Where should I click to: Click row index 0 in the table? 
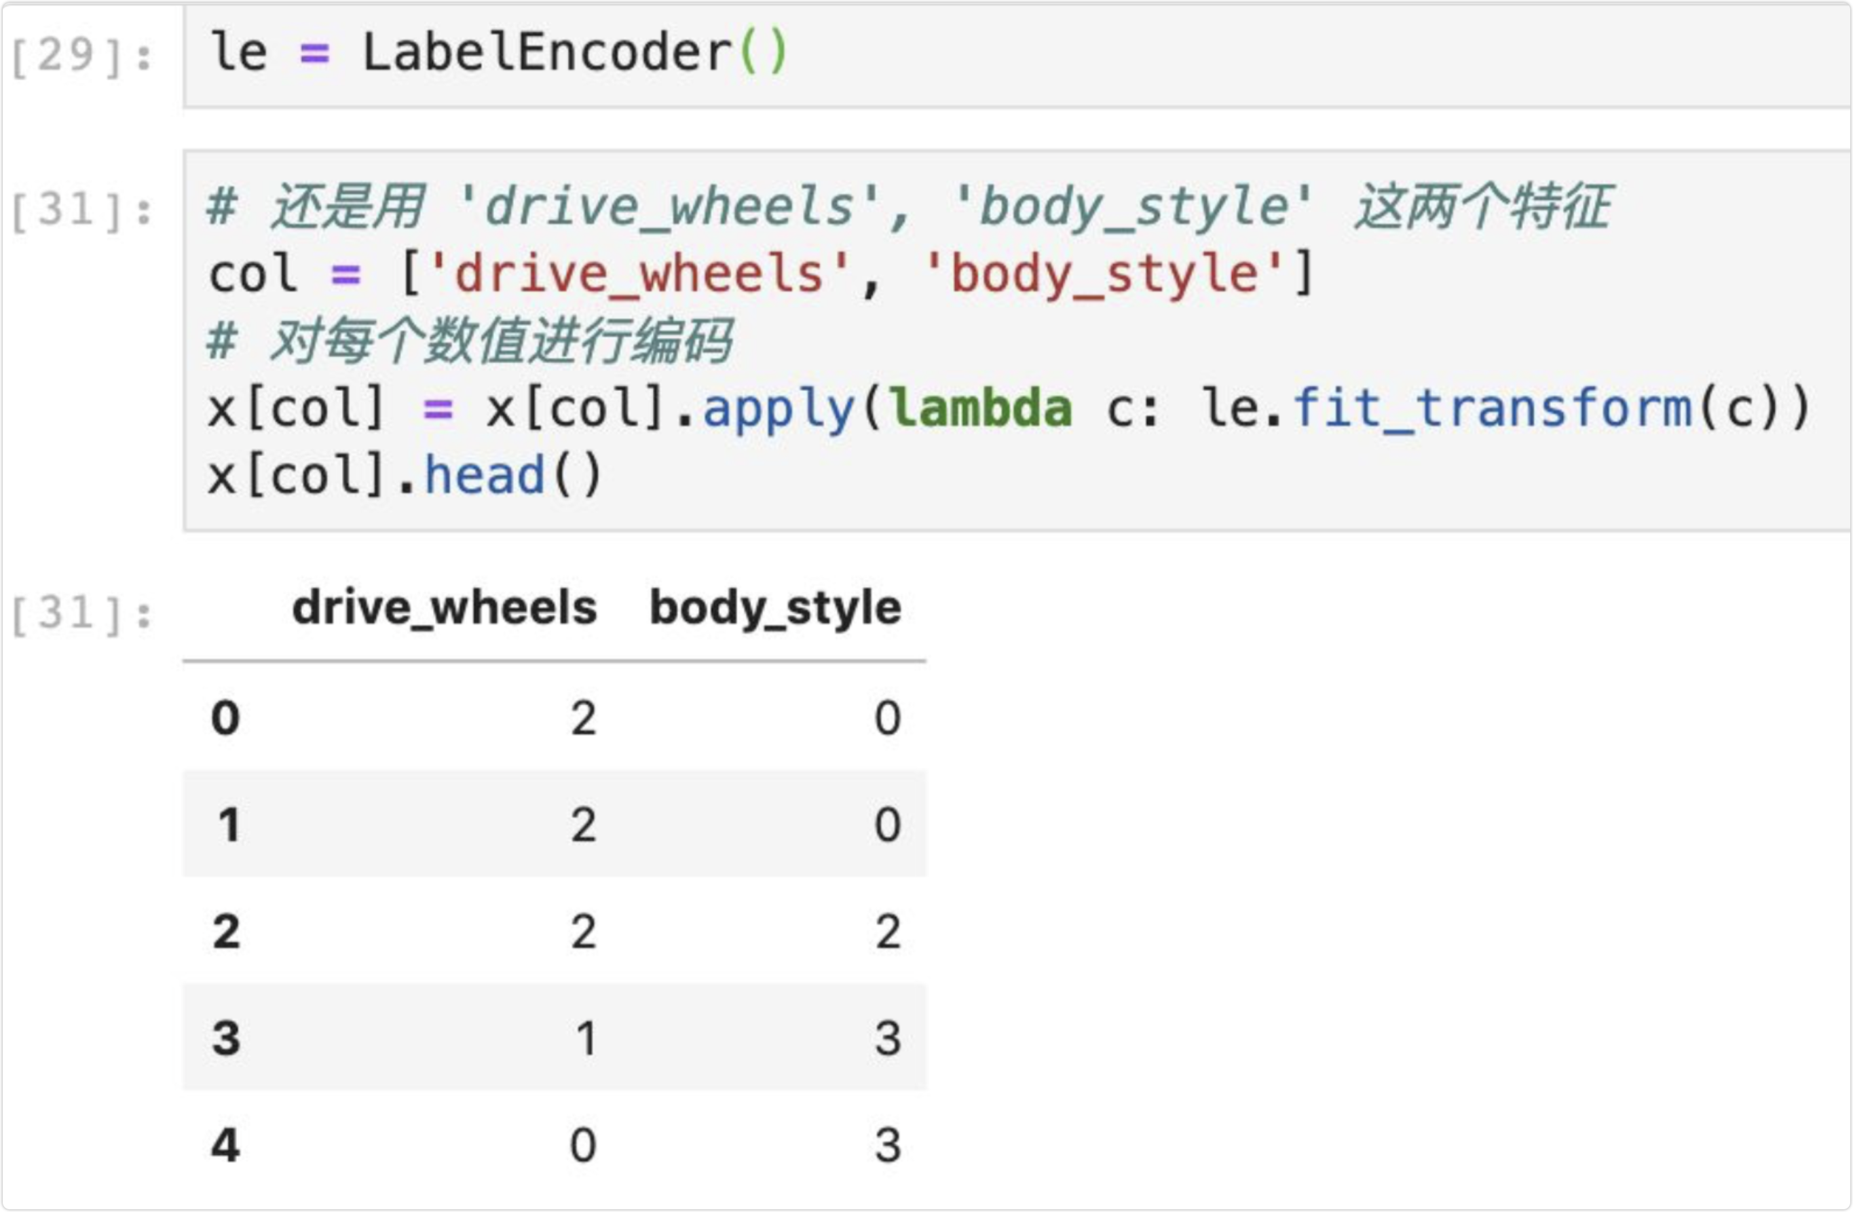[226, 718]
